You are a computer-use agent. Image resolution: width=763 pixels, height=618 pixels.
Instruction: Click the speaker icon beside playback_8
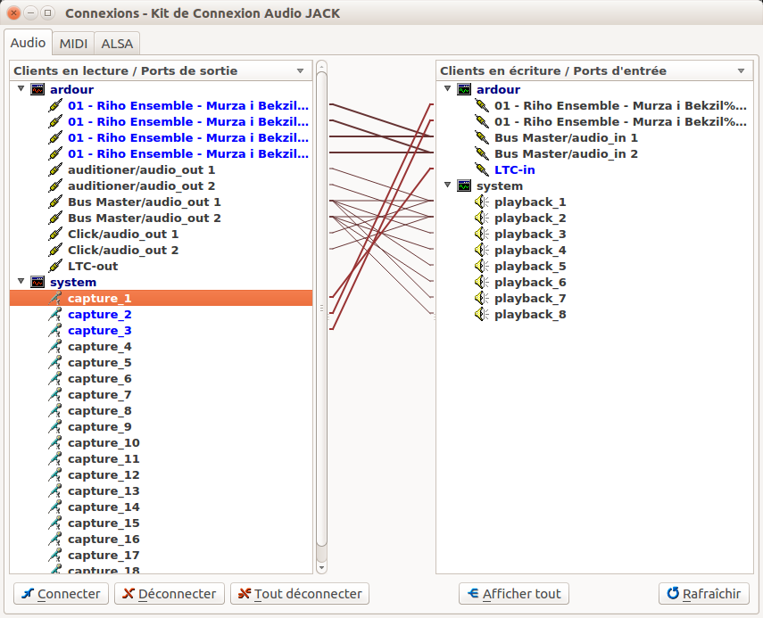[x=482, y=314]
